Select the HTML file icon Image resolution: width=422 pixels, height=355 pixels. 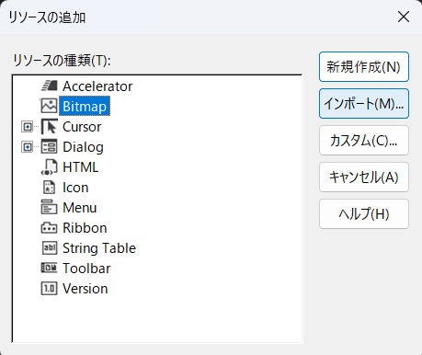(49, 167)
